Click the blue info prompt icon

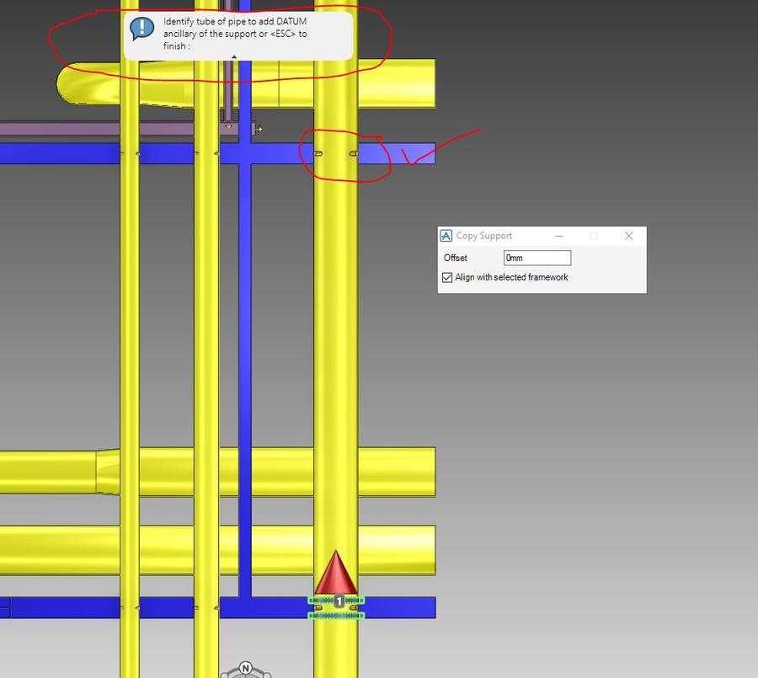[x=142, y=29]
